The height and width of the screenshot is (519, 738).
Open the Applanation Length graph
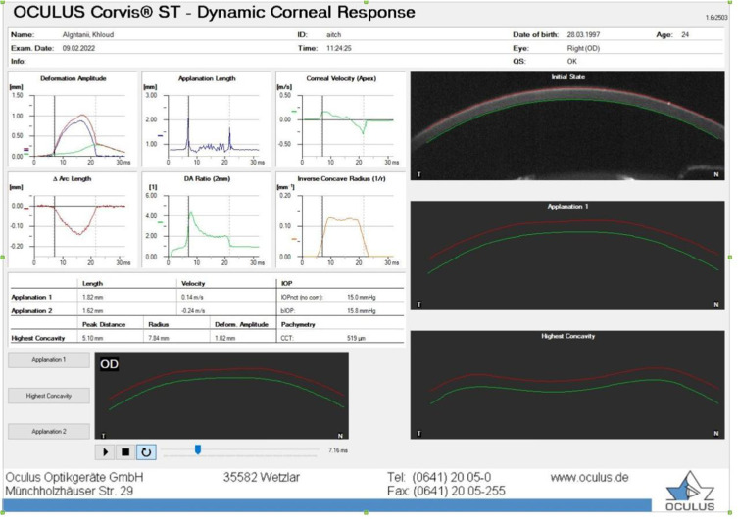(x=207, y=119)
